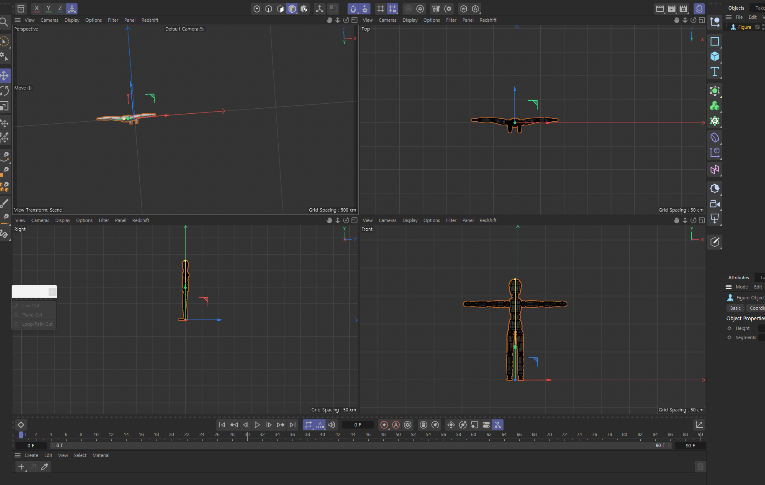The height and width of the screenshot is (485, 765).
Task: Open Material manager hamburger menu
Action: coord(18,455)
